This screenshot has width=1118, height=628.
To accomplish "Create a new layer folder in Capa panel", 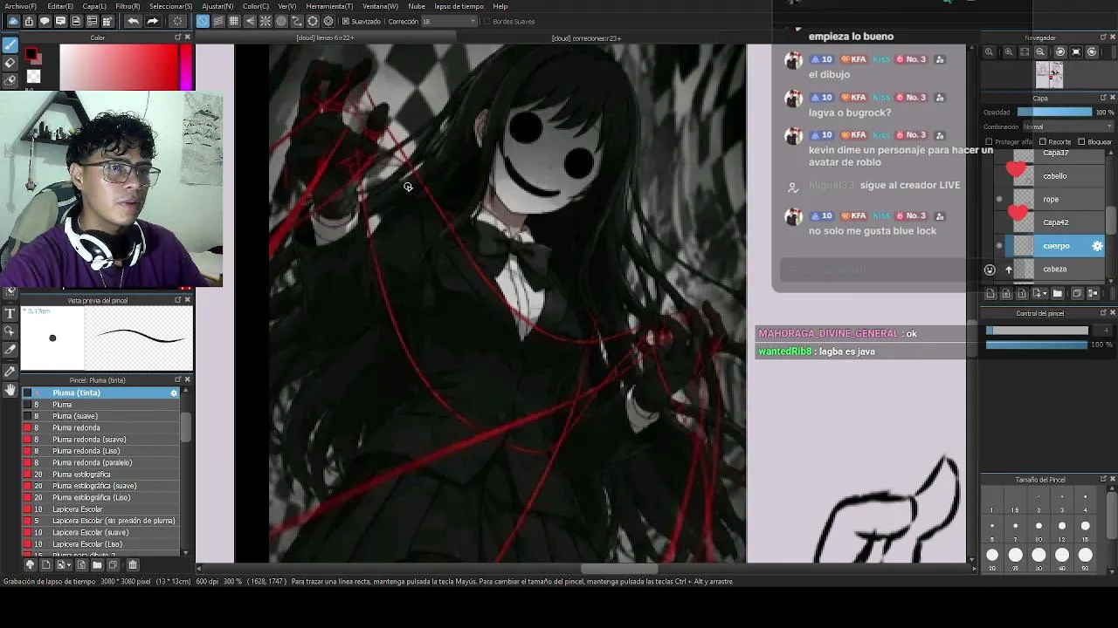I will [x=1058, y=294].
